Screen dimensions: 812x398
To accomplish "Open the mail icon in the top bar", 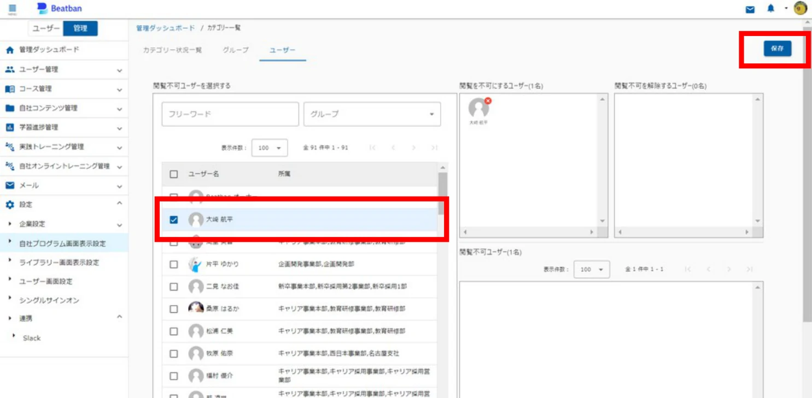I will 750,9.
